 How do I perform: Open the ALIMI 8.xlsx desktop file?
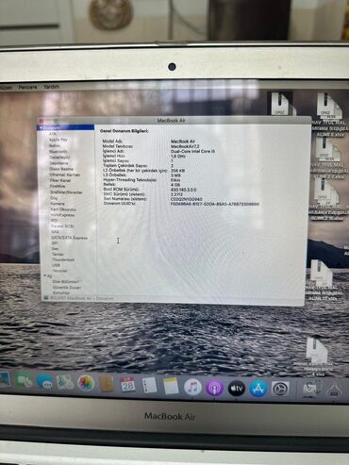pyautogui.click(x=329, y=115)
